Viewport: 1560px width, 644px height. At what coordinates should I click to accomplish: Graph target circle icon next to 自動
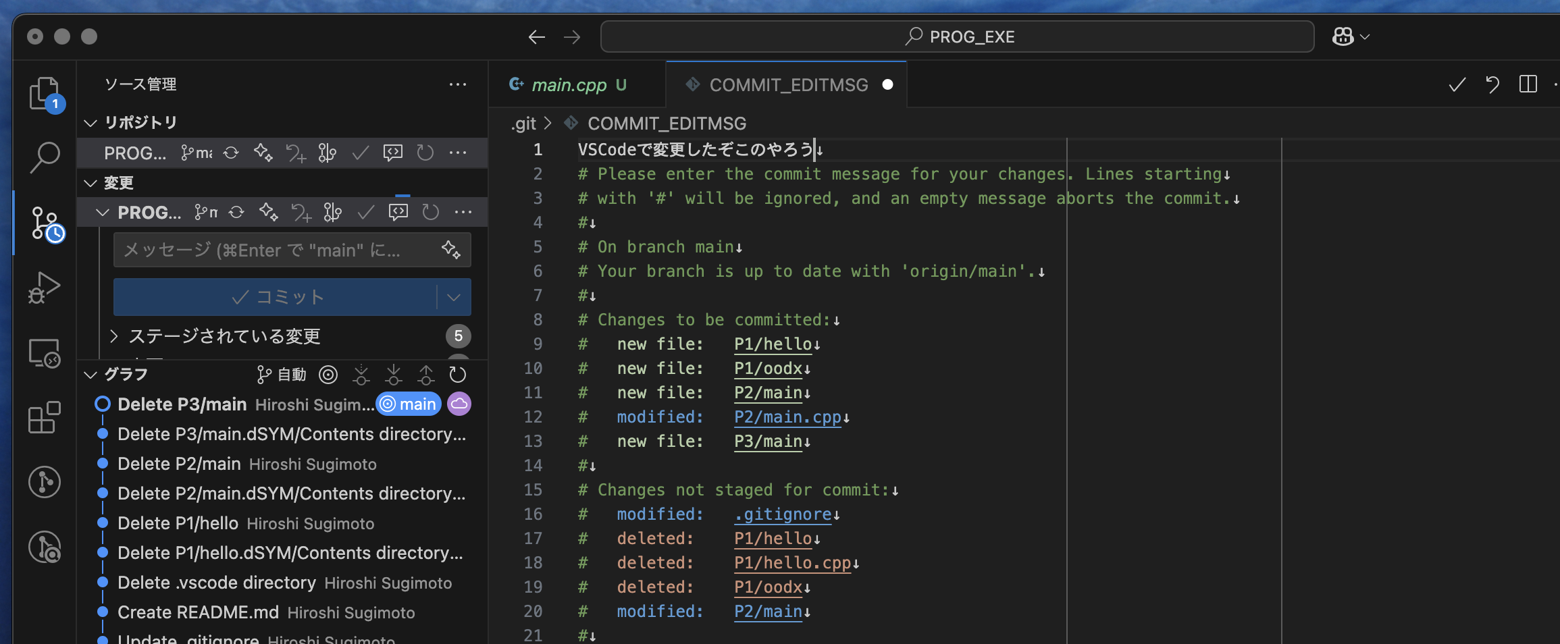pos(328,375)
